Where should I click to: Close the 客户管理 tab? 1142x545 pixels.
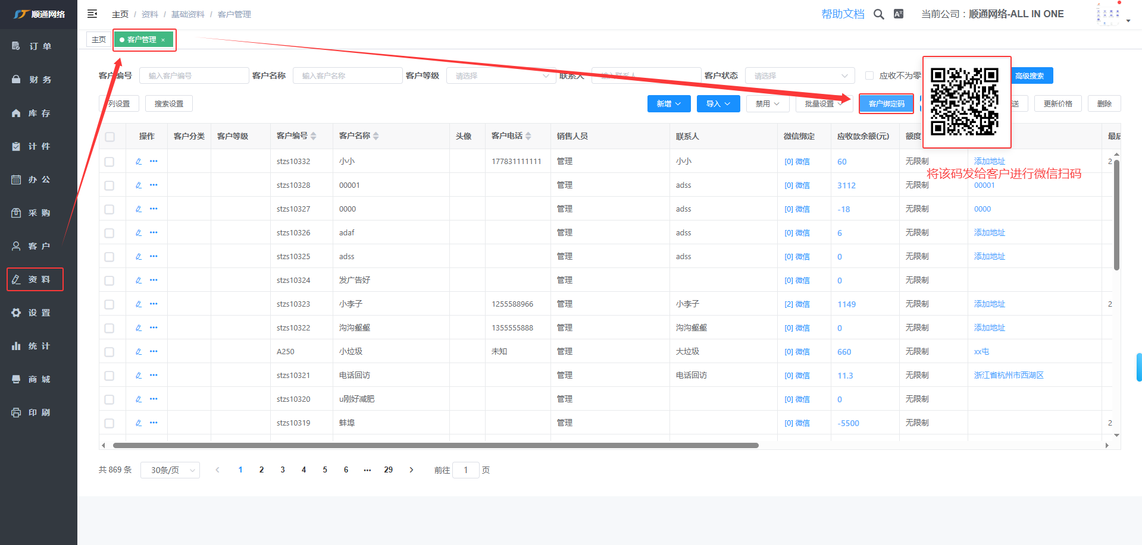click(163, 40)
